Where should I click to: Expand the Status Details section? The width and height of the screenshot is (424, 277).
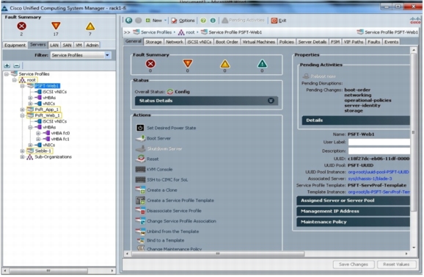pos(271,101)
